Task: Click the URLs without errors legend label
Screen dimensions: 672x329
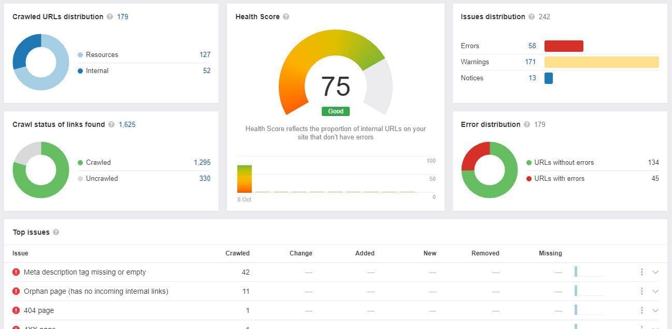Action: click(x=564, y=162)
